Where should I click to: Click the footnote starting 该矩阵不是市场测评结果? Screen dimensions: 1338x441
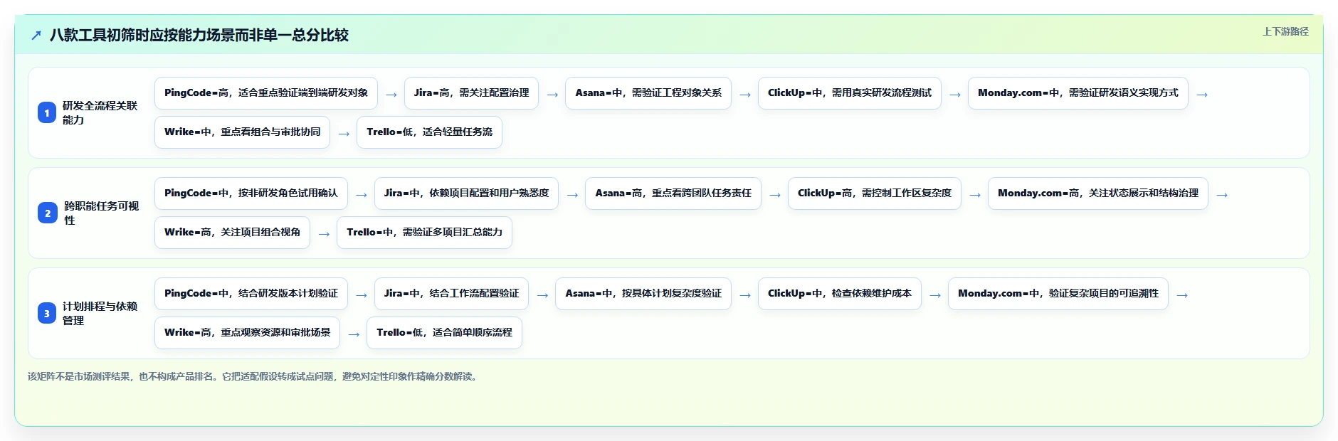pos(254,376)
